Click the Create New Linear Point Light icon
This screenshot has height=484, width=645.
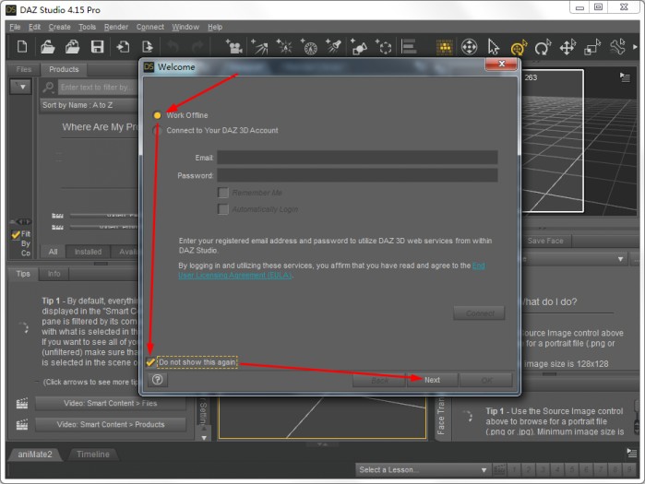[309, 47]
